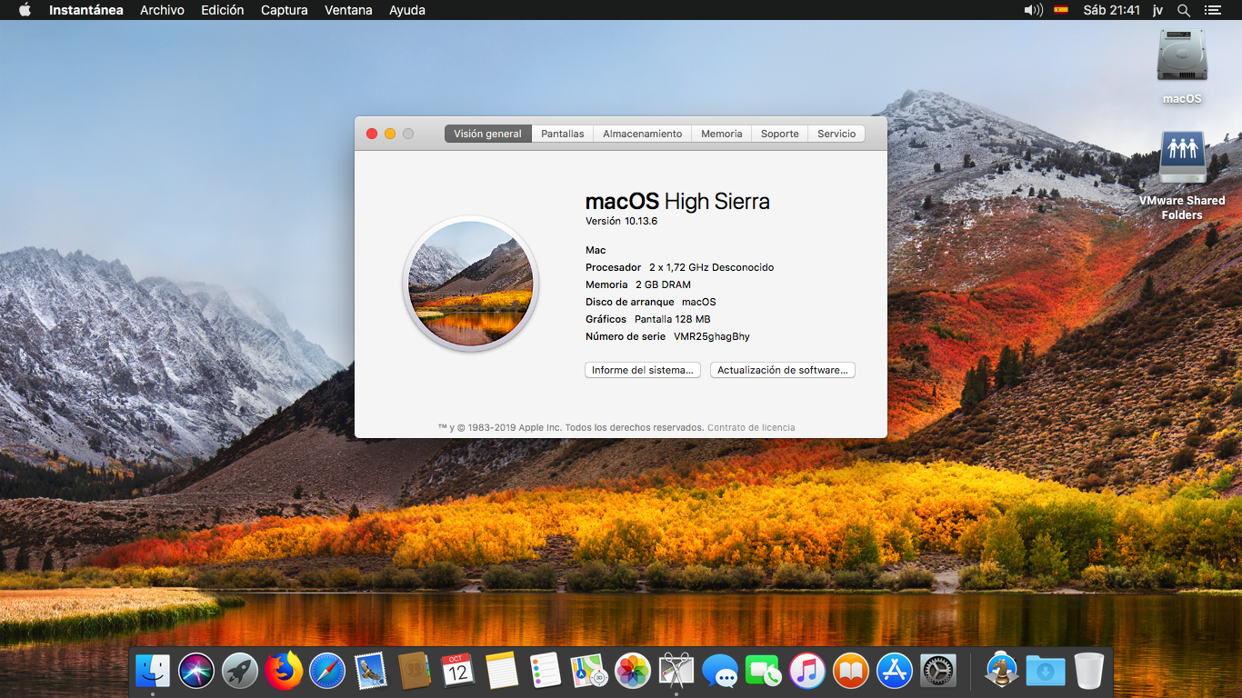Viewport: 1242px width, 698px height.
Task: Switch to the Almacenamiento tab
Action: point(643,134)
